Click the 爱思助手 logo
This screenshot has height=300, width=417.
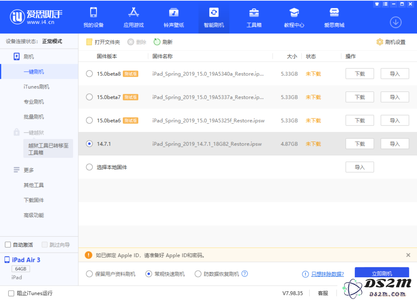[36, 17]
